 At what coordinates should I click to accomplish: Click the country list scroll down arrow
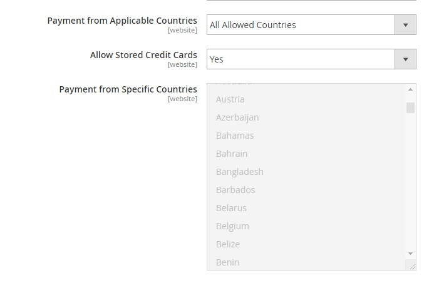(x=410, y=254)
